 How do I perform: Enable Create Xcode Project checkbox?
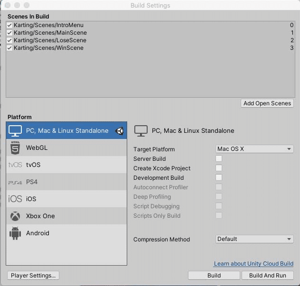219,168
